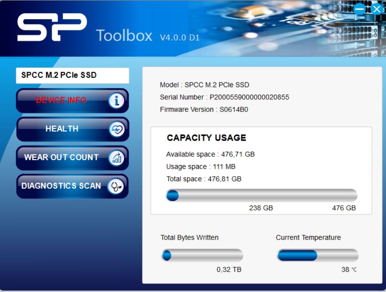
Task: Minimize the SP Toolbox window
Action: [x=360, y=9]
